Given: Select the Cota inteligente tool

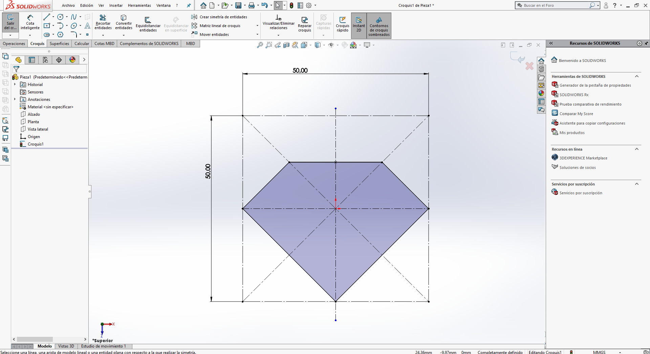Looking at the screenshot, I should coord(30,22).
